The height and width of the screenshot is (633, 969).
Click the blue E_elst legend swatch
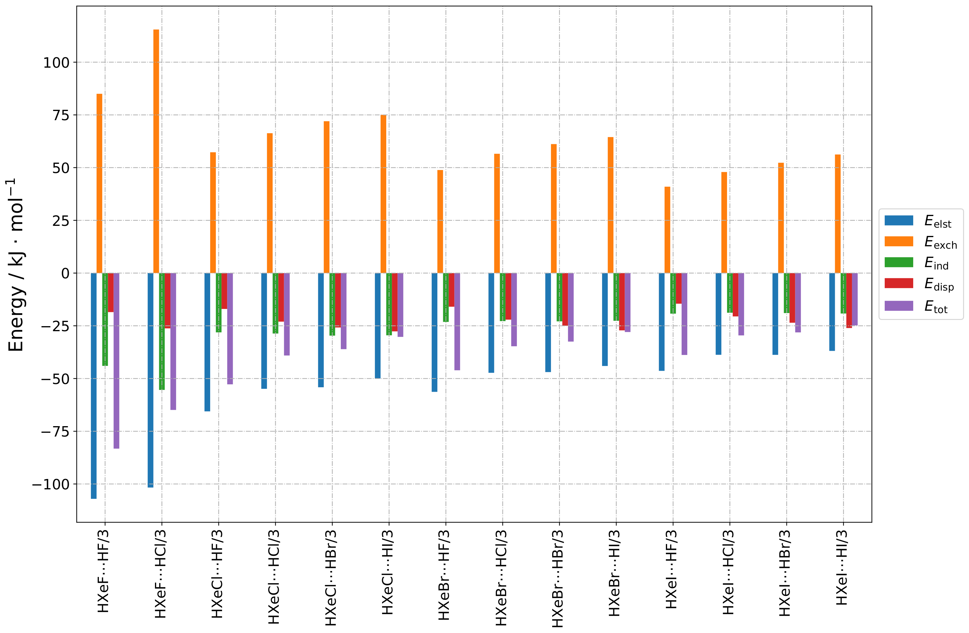tap(899, 220)
